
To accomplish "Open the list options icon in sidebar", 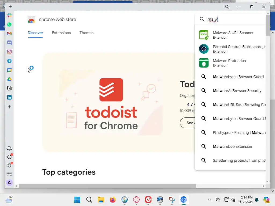I will click(9, 174).
